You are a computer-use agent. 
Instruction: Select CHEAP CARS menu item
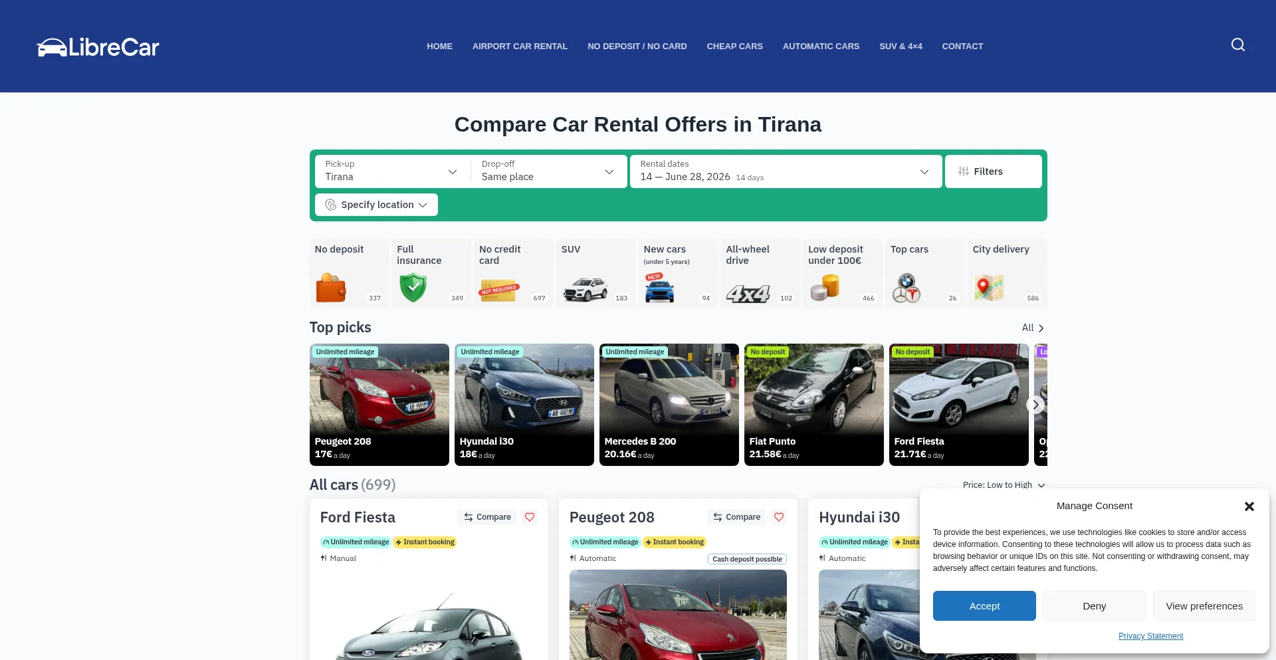[x=734, y=47]
